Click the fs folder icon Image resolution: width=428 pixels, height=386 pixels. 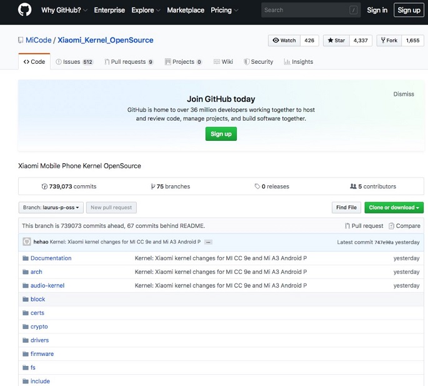pyautogui.click(x=26, y=367)
